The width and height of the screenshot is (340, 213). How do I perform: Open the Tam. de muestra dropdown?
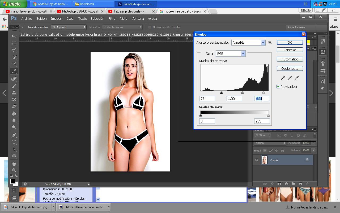(x=69, y=27)
